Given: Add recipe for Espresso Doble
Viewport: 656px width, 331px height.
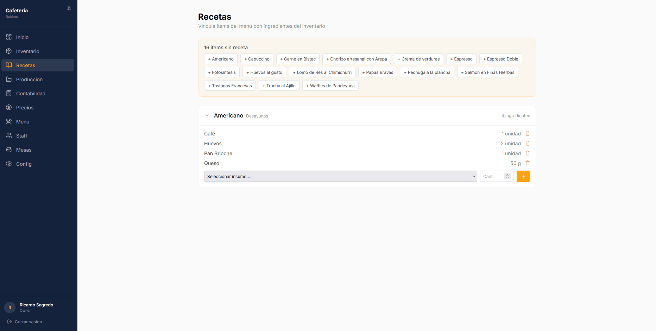Looking at the screenshot, I should (x=500, y=59).
